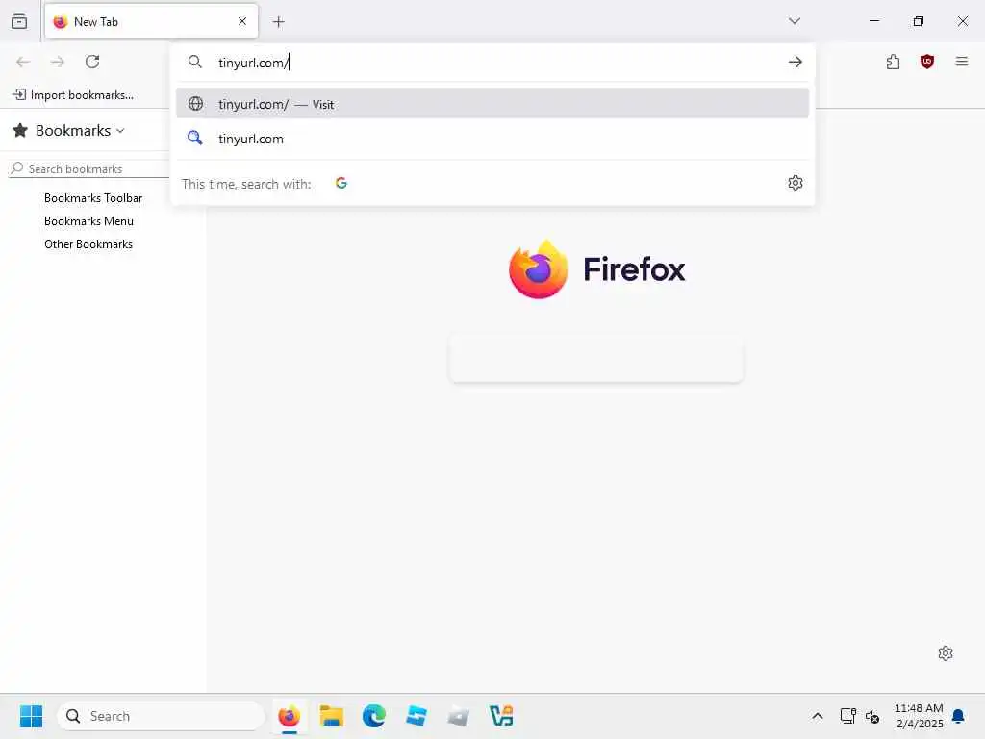The image size is (985, 739).
Task: Open notifications bell icon
Action: [x=958, y=716]
